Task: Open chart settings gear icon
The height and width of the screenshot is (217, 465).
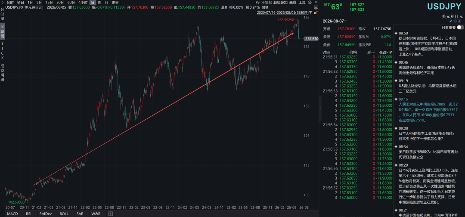Action: 310,3
